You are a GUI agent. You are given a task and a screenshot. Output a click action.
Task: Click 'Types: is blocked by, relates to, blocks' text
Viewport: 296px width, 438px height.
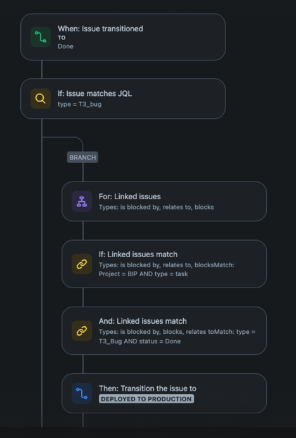(156, 208)
